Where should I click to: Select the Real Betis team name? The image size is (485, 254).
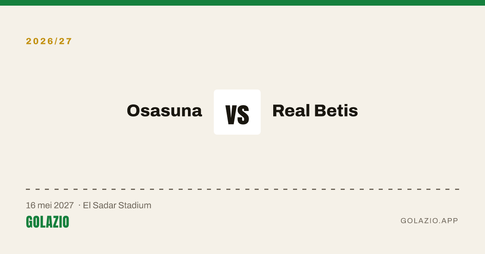(315, 110)
